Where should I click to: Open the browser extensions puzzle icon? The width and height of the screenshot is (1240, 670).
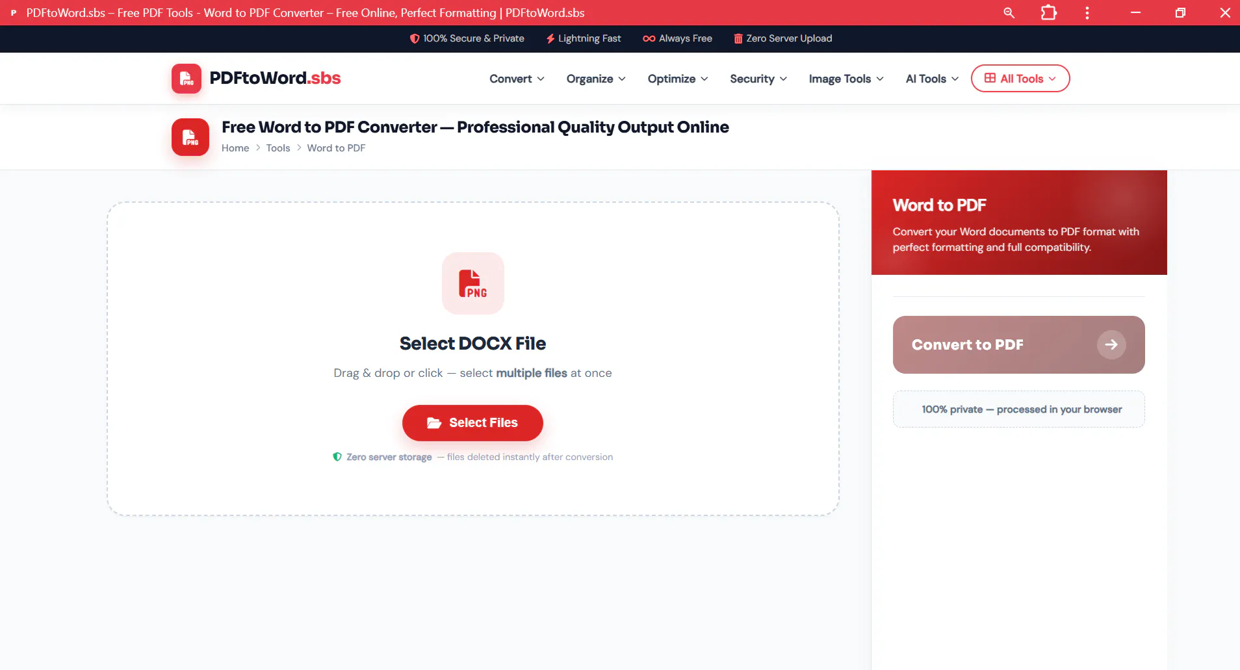tap(1048, 13)
